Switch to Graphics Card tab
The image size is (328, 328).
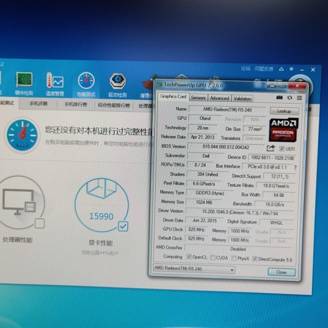tap(173, 96)
